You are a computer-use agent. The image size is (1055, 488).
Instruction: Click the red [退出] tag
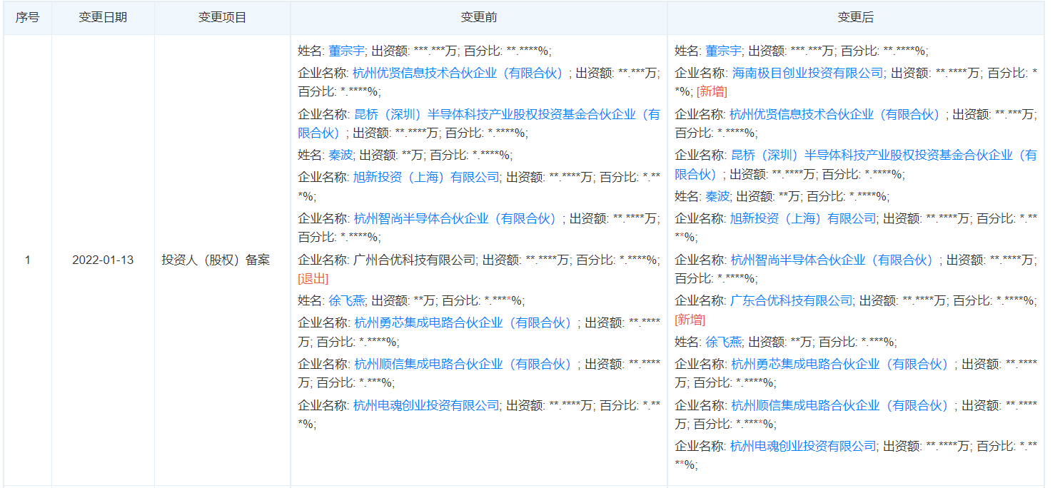(313, 279)
